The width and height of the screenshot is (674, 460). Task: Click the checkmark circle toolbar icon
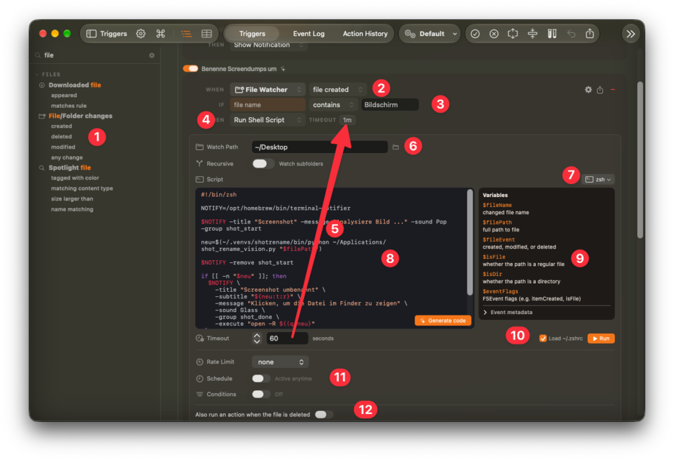pyautogui.click(x=475, y=34)
